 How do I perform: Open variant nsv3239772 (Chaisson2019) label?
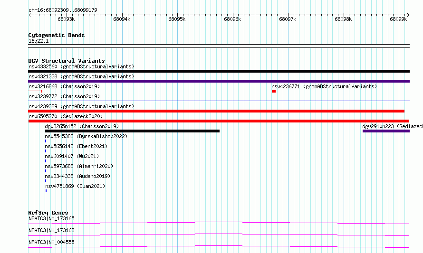[64, 96]
